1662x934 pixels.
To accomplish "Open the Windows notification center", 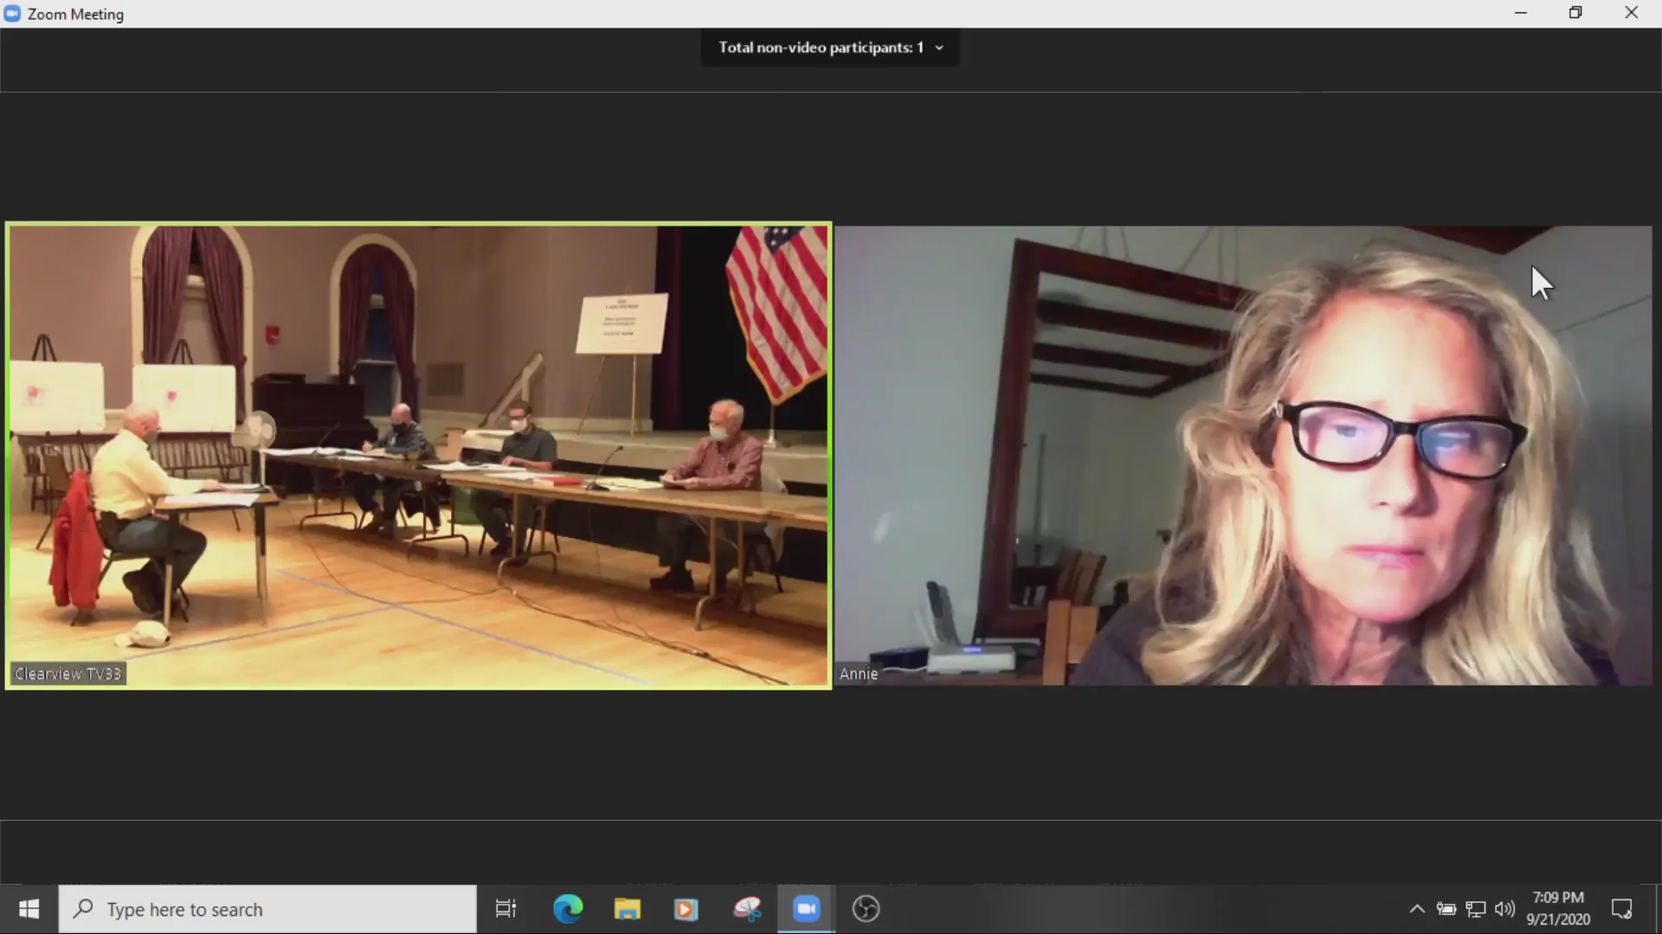I will (1621, 909).
